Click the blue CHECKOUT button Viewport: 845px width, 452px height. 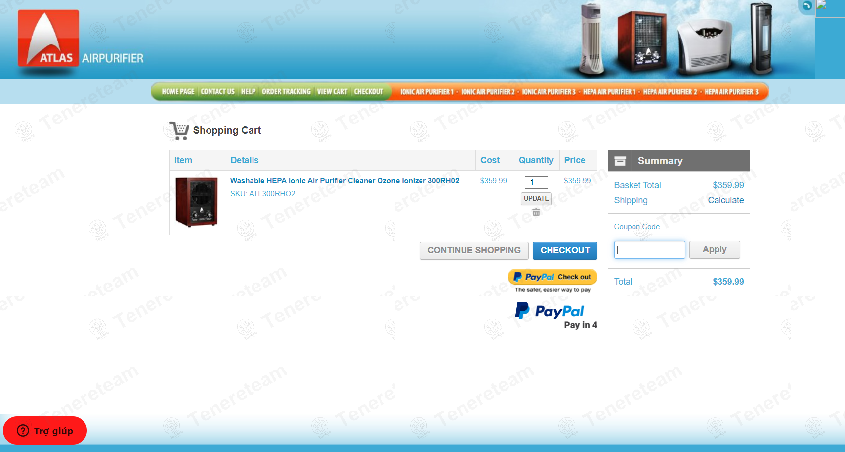(565, 250)
